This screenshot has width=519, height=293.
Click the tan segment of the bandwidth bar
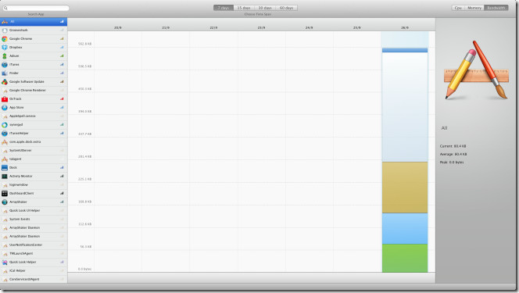point(405,188)
